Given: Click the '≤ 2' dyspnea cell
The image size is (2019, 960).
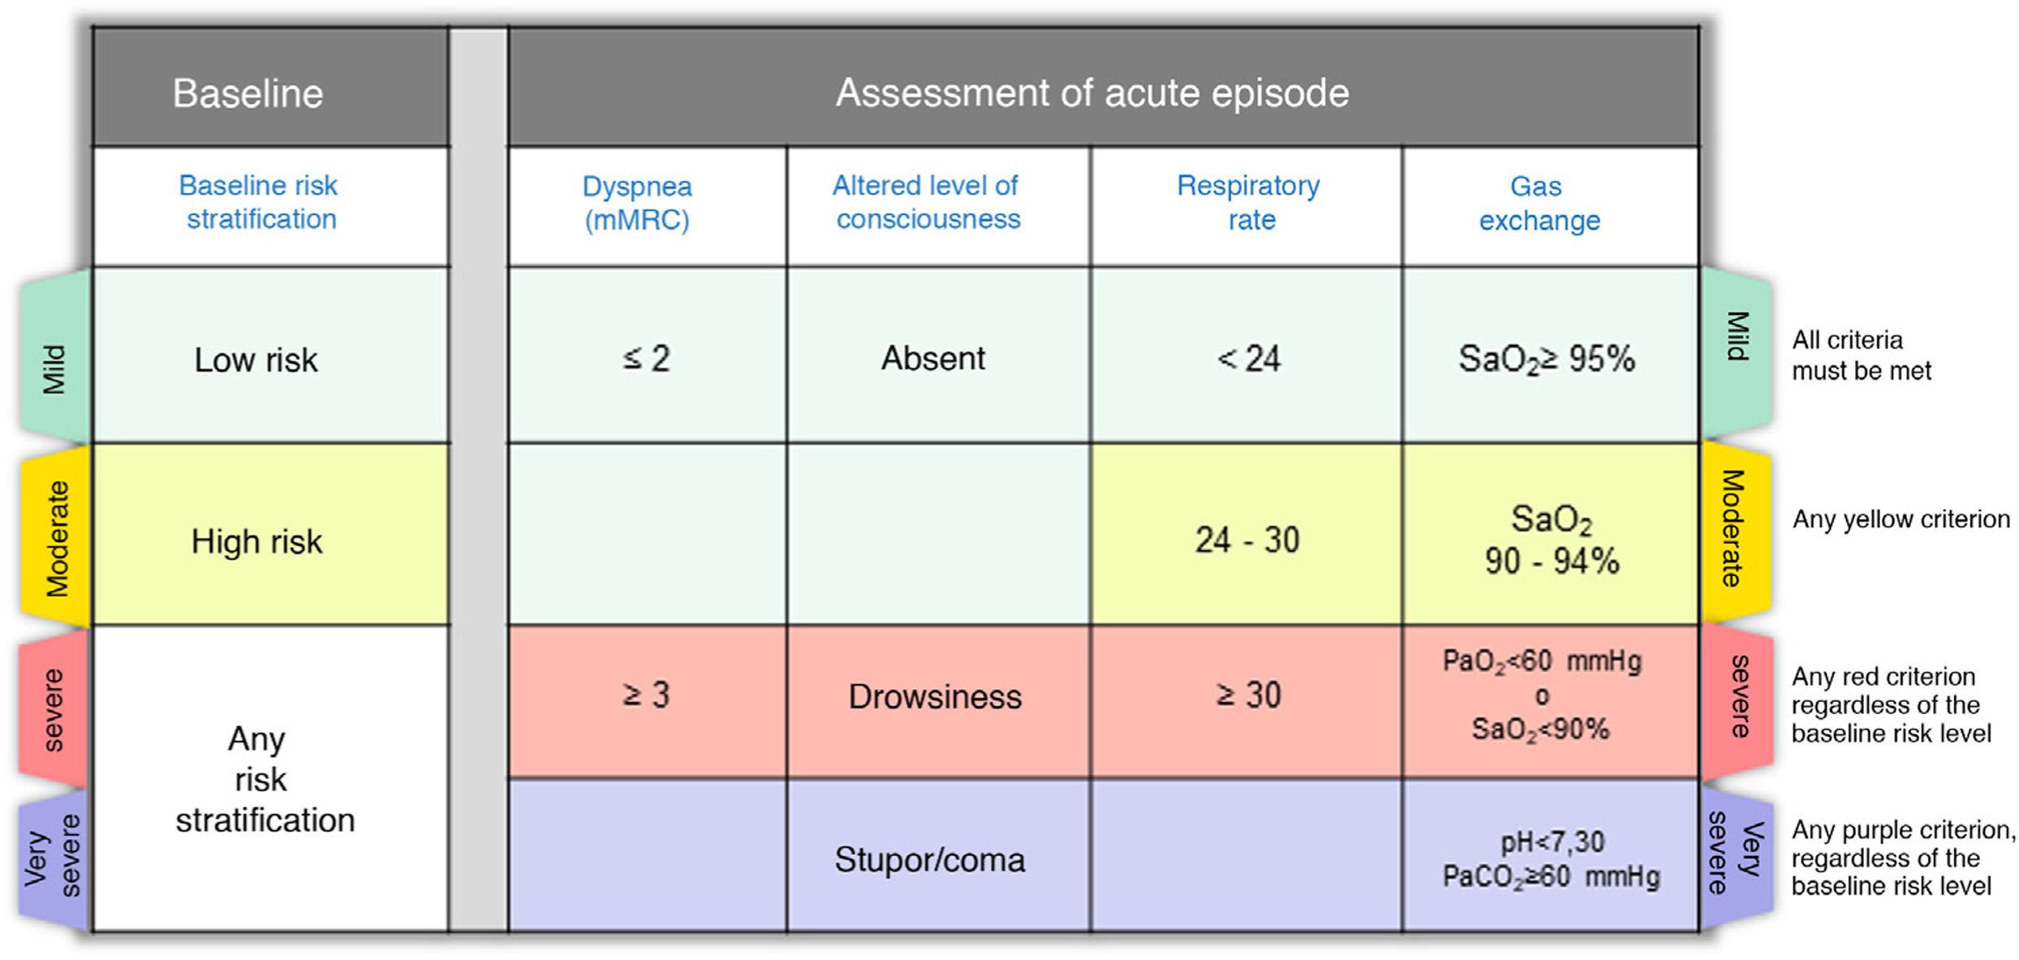Looking at the screenshot, I should 646,359.
